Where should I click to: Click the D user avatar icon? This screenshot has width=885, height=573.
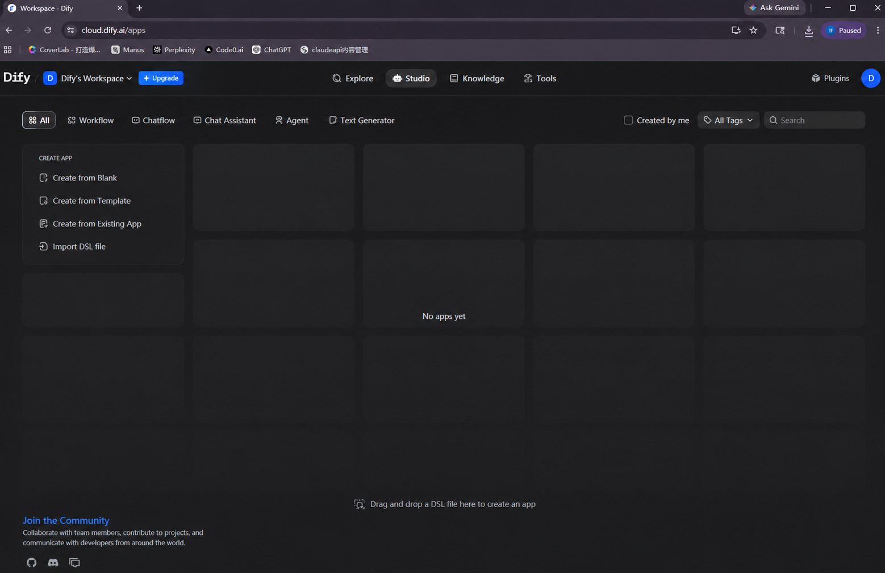tap(870, 78)
